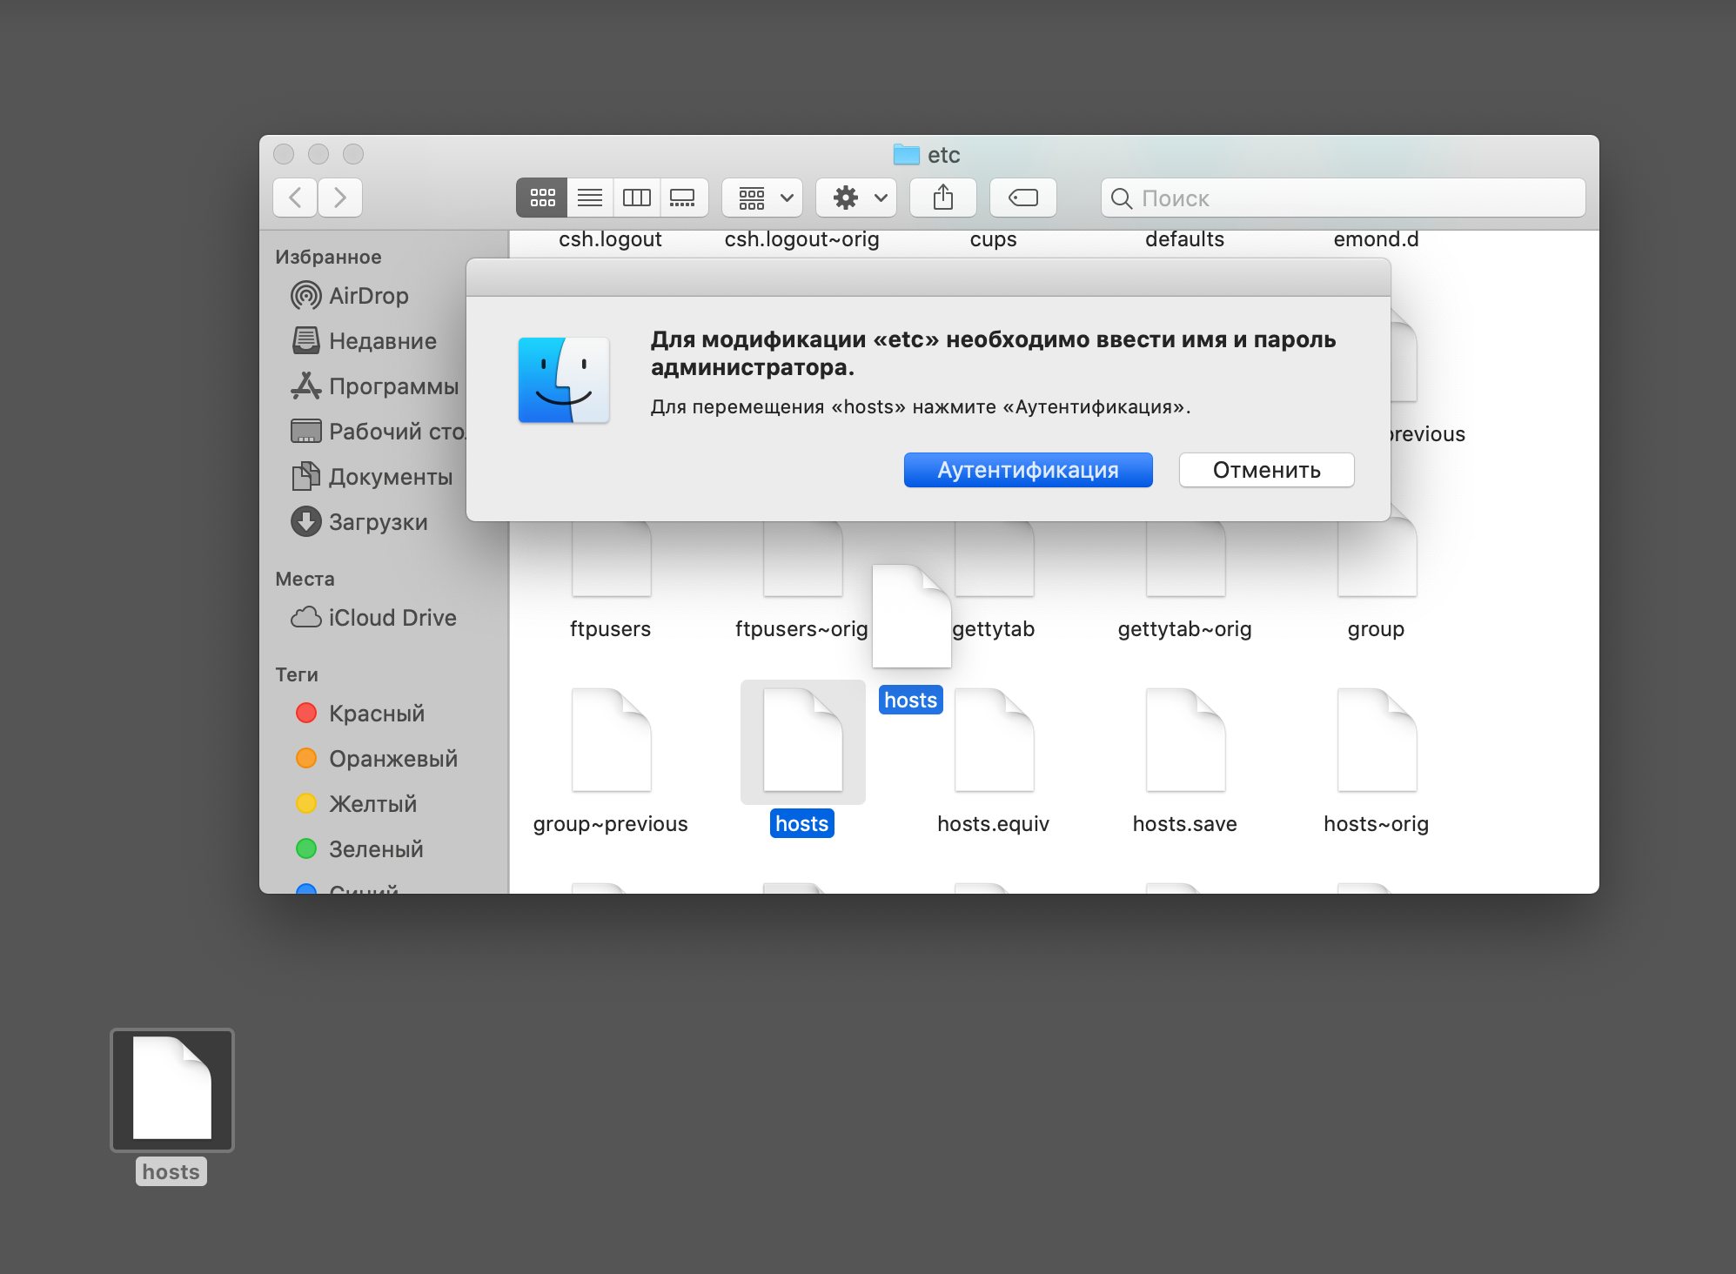Switch to gallery view mode
1736x1274 pixels.
[683, 198]
